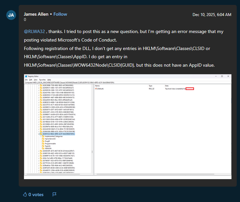The width and height of the screenshot is (240, 202).
Task: Click the VERSION folder icon
Action: pos(43,148)
